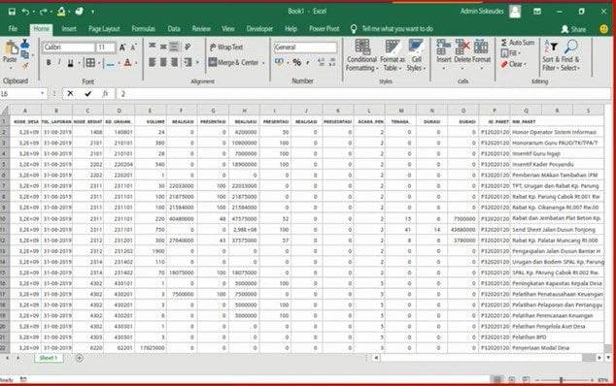Apply the fill color highlight
This screenshot has height=386, width=616.
click(x=111, y=63)
